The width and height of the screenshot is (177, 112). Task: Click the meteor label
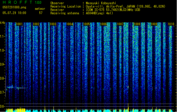pyautogui.click(x=40, y=9)
